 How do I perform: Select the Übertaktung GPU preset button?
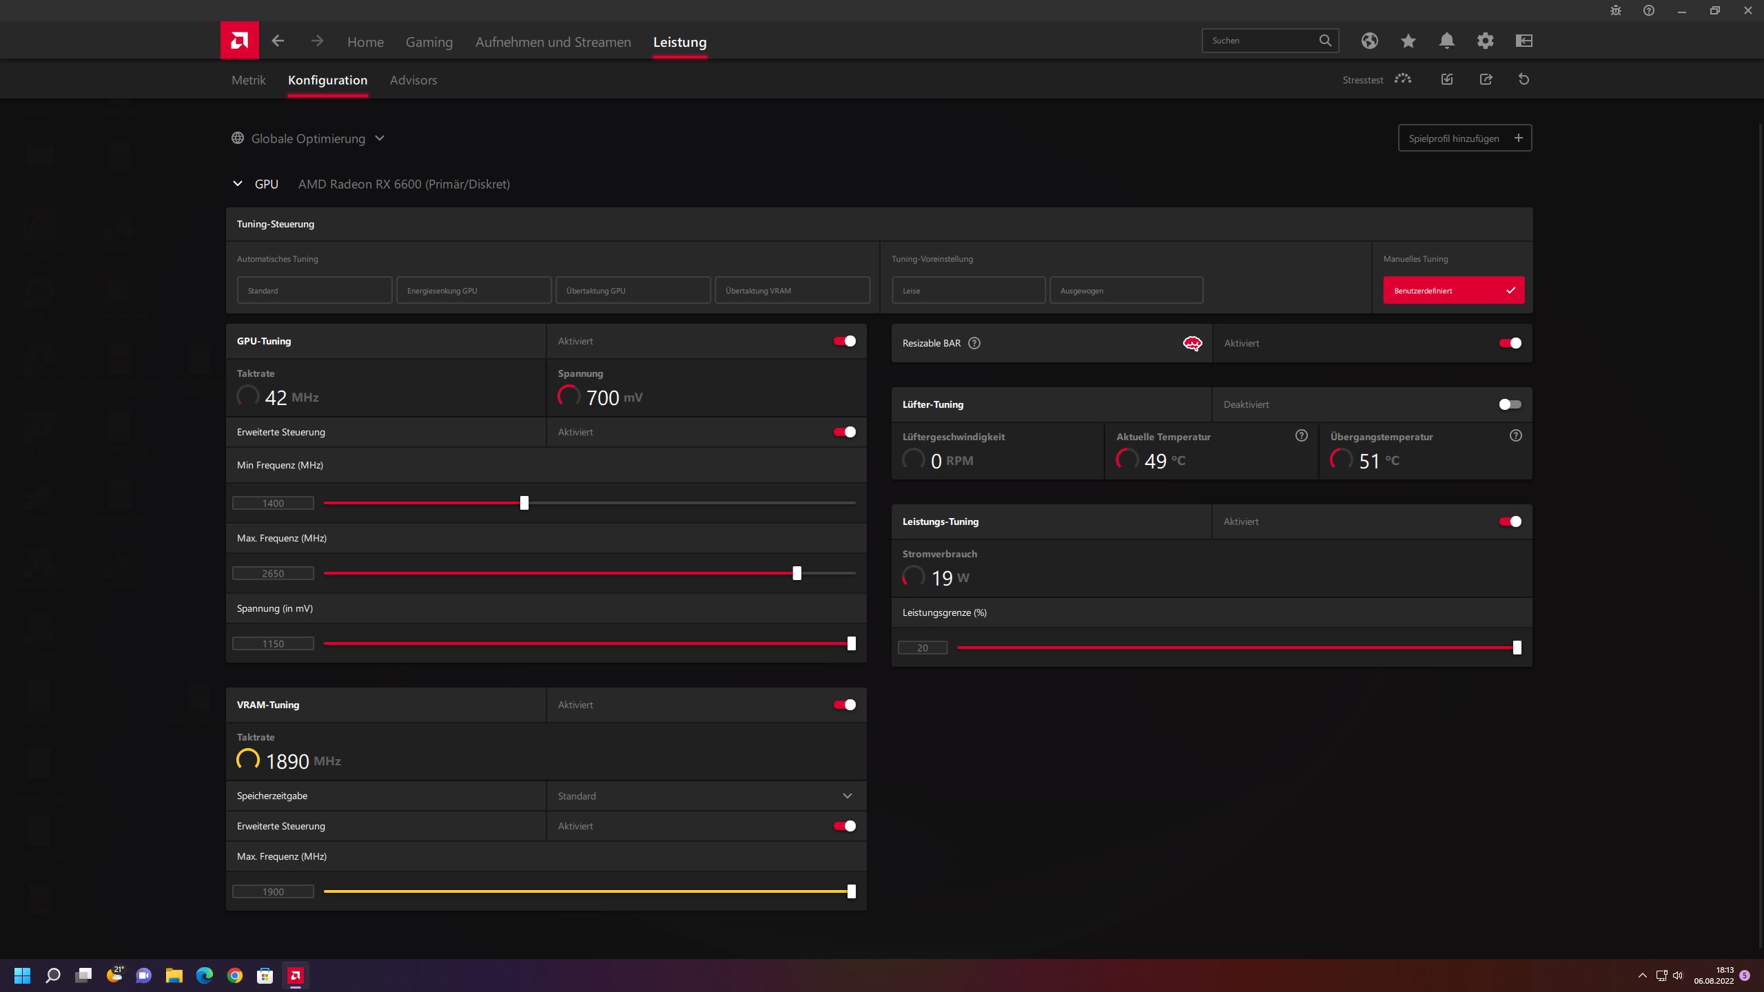(x=633, y=291)
